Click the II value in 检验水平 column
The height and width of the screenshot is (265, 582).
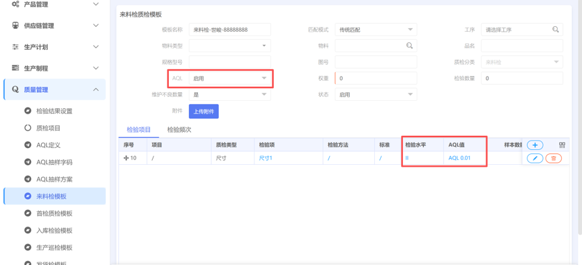point(407,158)
